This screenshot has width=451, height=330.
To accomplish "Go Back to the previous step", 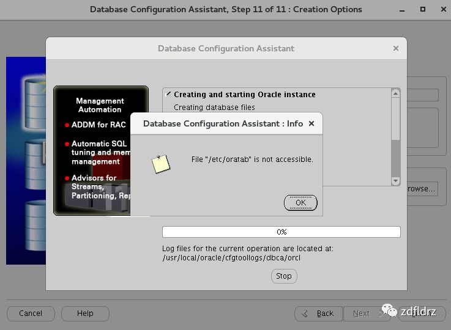I will (x=319, y=313).
